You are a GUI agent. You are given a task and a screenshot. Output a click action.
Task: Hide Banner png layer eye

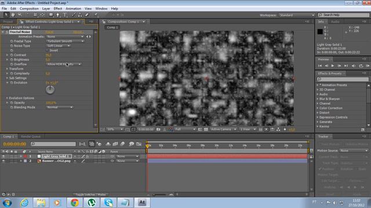click(x=3, y=161)
